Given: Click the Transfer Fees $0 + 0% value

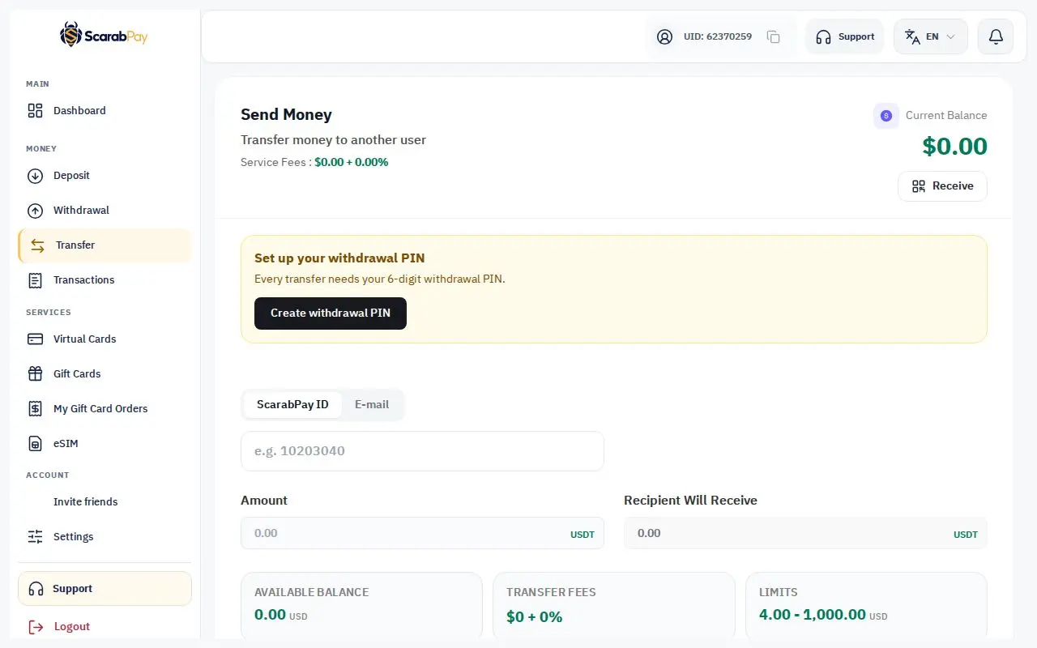Looking at the screenshot, I should (x=534, y=617).
